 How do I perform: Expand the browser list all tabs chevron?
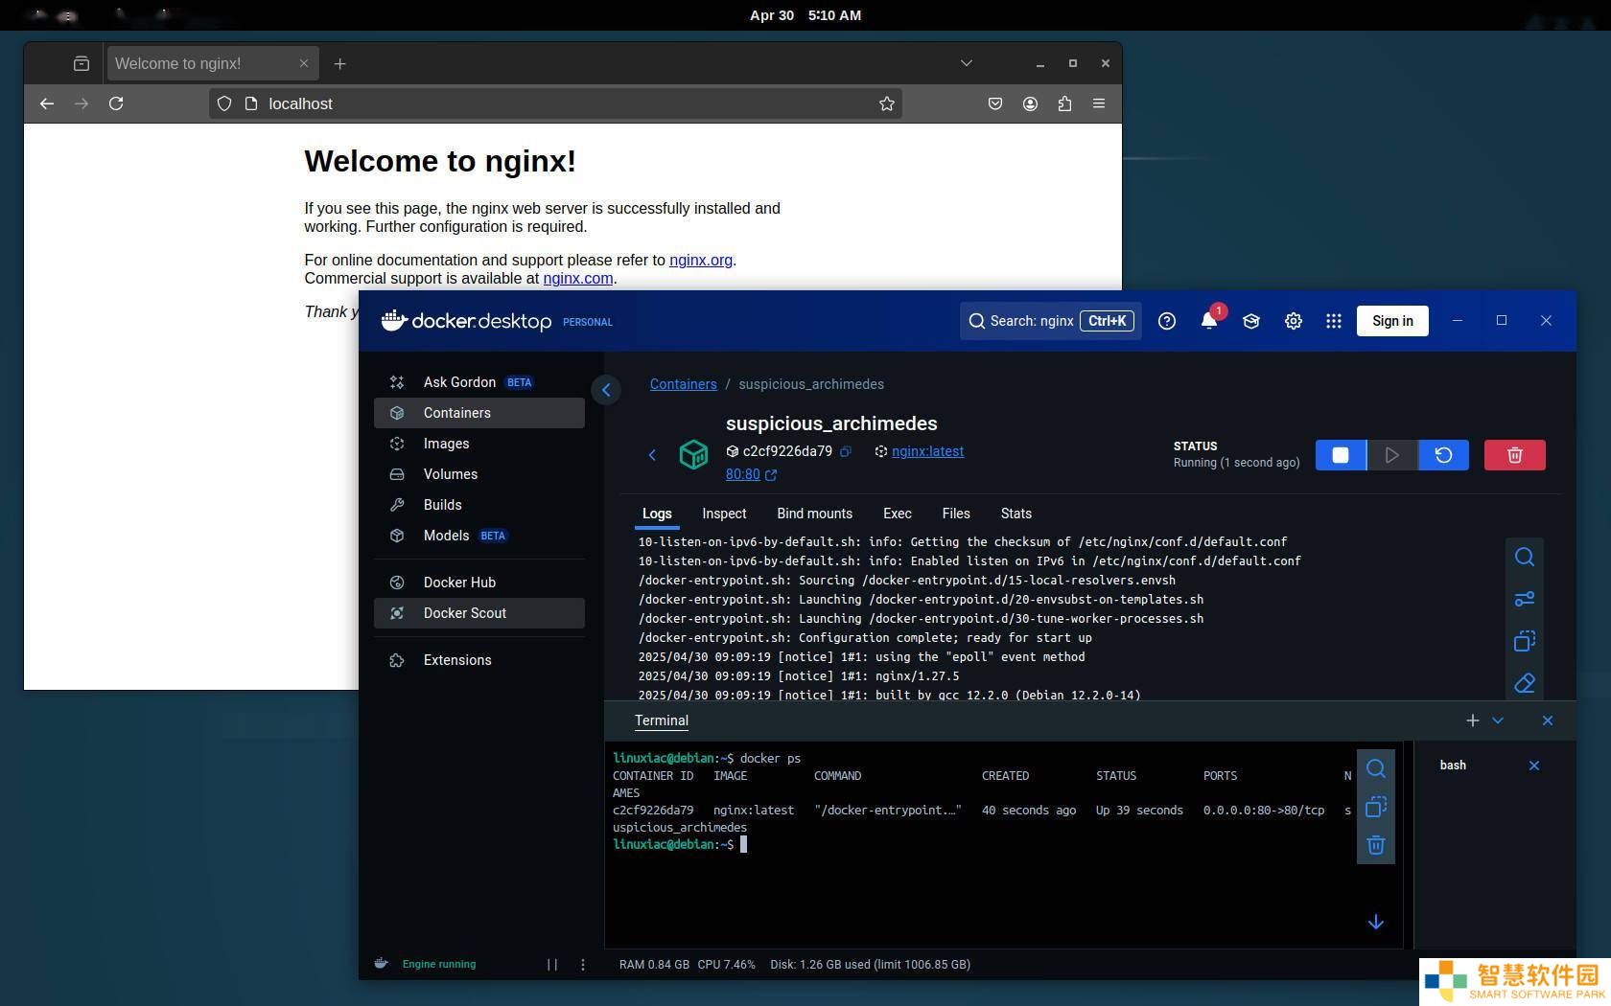click(x=967, y=63)
